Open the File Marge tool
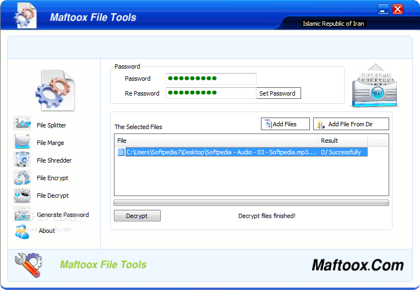Image resolution: width=420 pixels, height=290 pixels. [50, 143]
